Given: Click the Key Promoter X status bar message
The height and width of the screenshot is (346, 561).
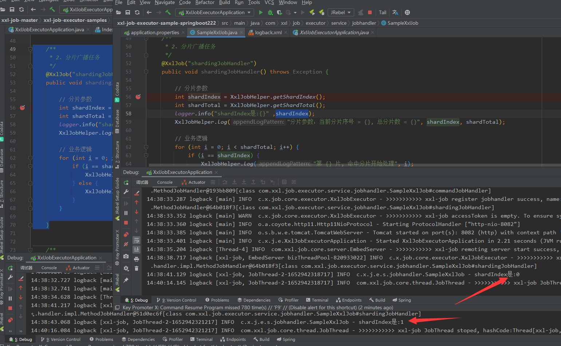Looking at the screenshot, I should [258, 307].
